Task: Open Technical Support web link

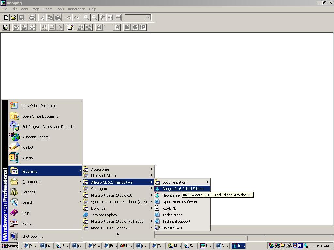Action: point(182,221)
